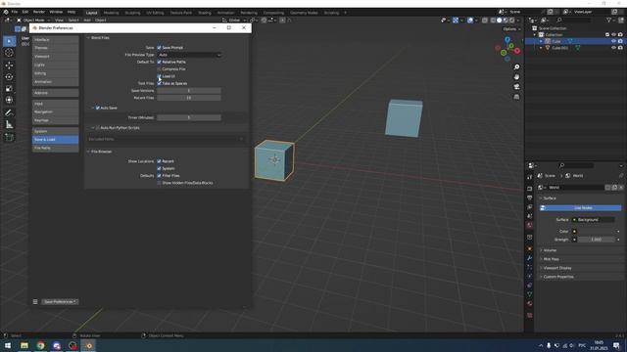Switch perspective/orthographic grid icon
The width and height of the screenshot is (627, 352).
point(516,97)
